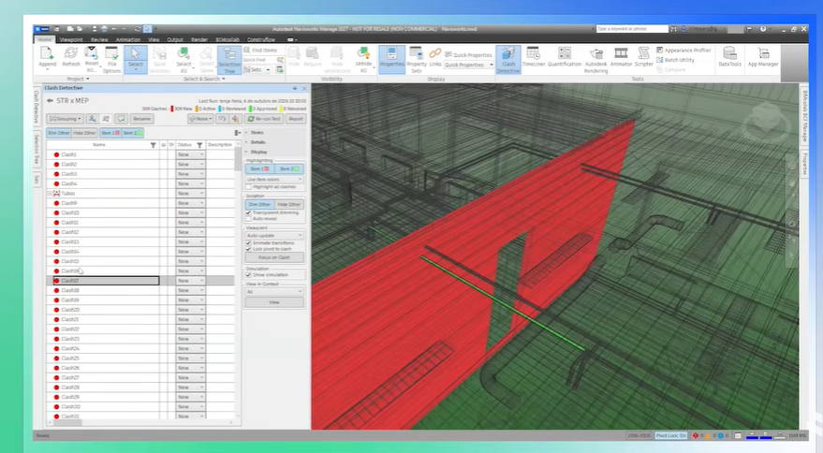Image resolution: width=823 pixels, height=453 pixels.
Task: Click the Rename button
Action: tap(141, 119)
